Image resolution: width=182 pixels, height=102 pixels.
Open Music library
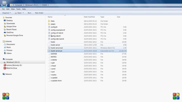[9, 47]
